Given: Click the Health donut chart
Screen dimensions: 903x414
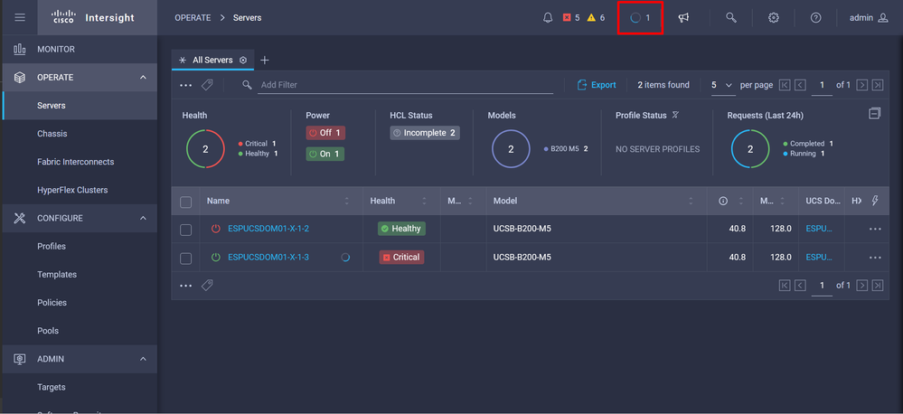Looking at the screenshot, I should pos(205,149).
